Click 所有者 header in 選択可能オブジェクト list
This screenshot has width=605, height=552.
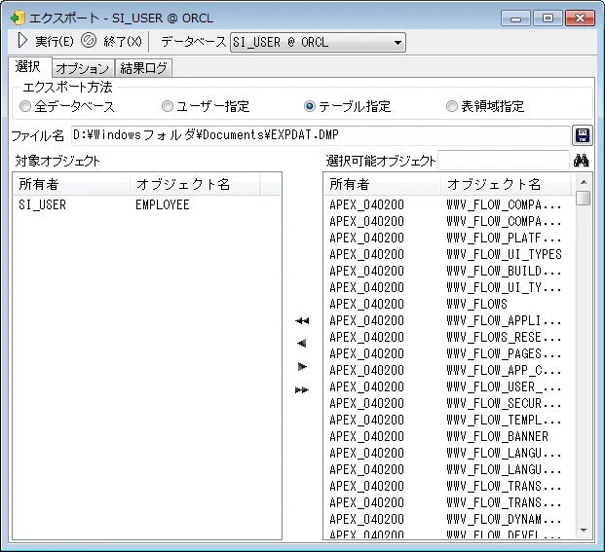click(382, 184)
